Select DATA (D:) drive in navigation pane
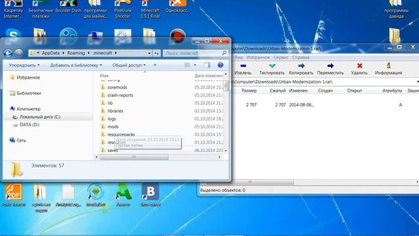This screenshot has height=236, width=419. point(29,125)
